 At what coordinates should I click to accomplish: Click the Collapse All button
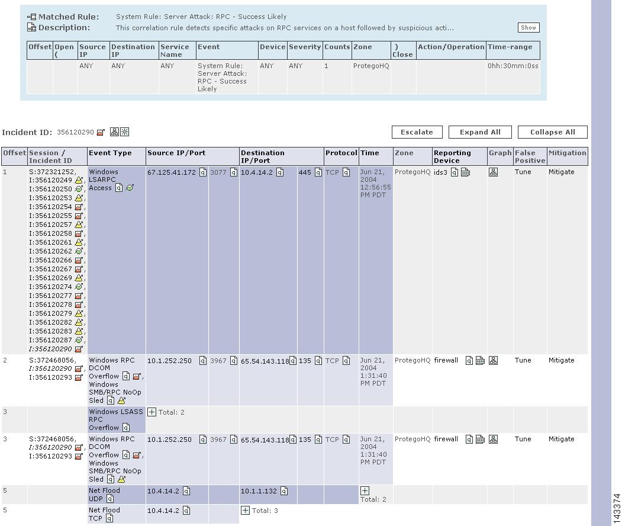coord(552,132)
